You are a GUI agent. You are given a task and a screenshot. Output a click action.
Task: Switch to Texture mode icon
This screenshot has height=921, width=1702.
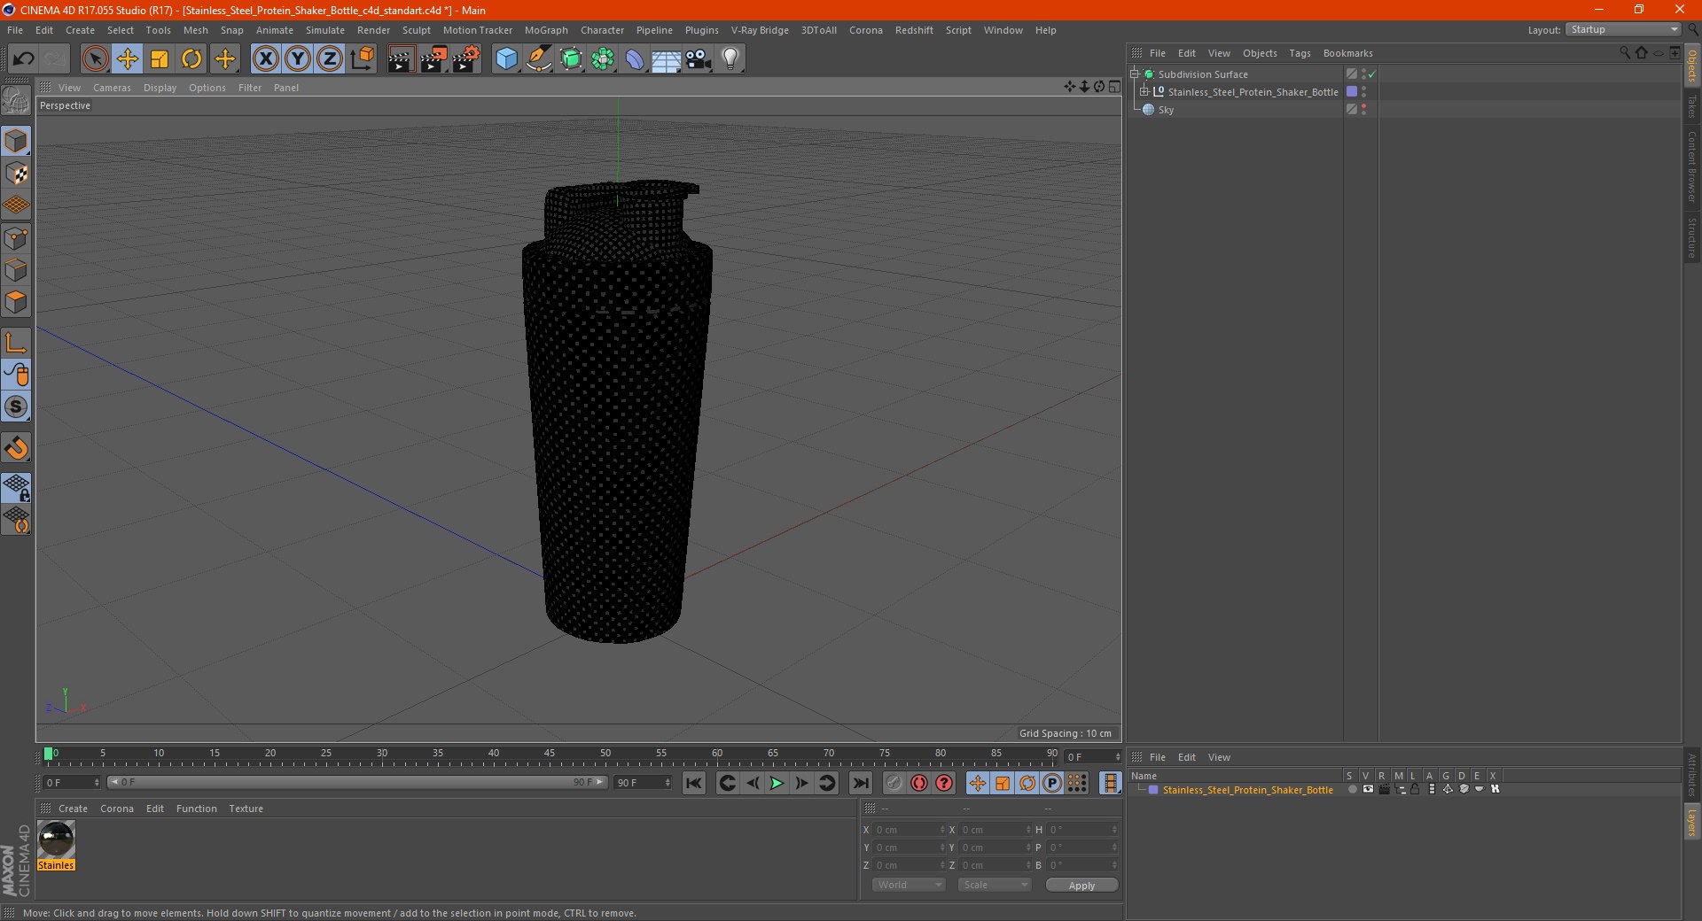[16, 174]
